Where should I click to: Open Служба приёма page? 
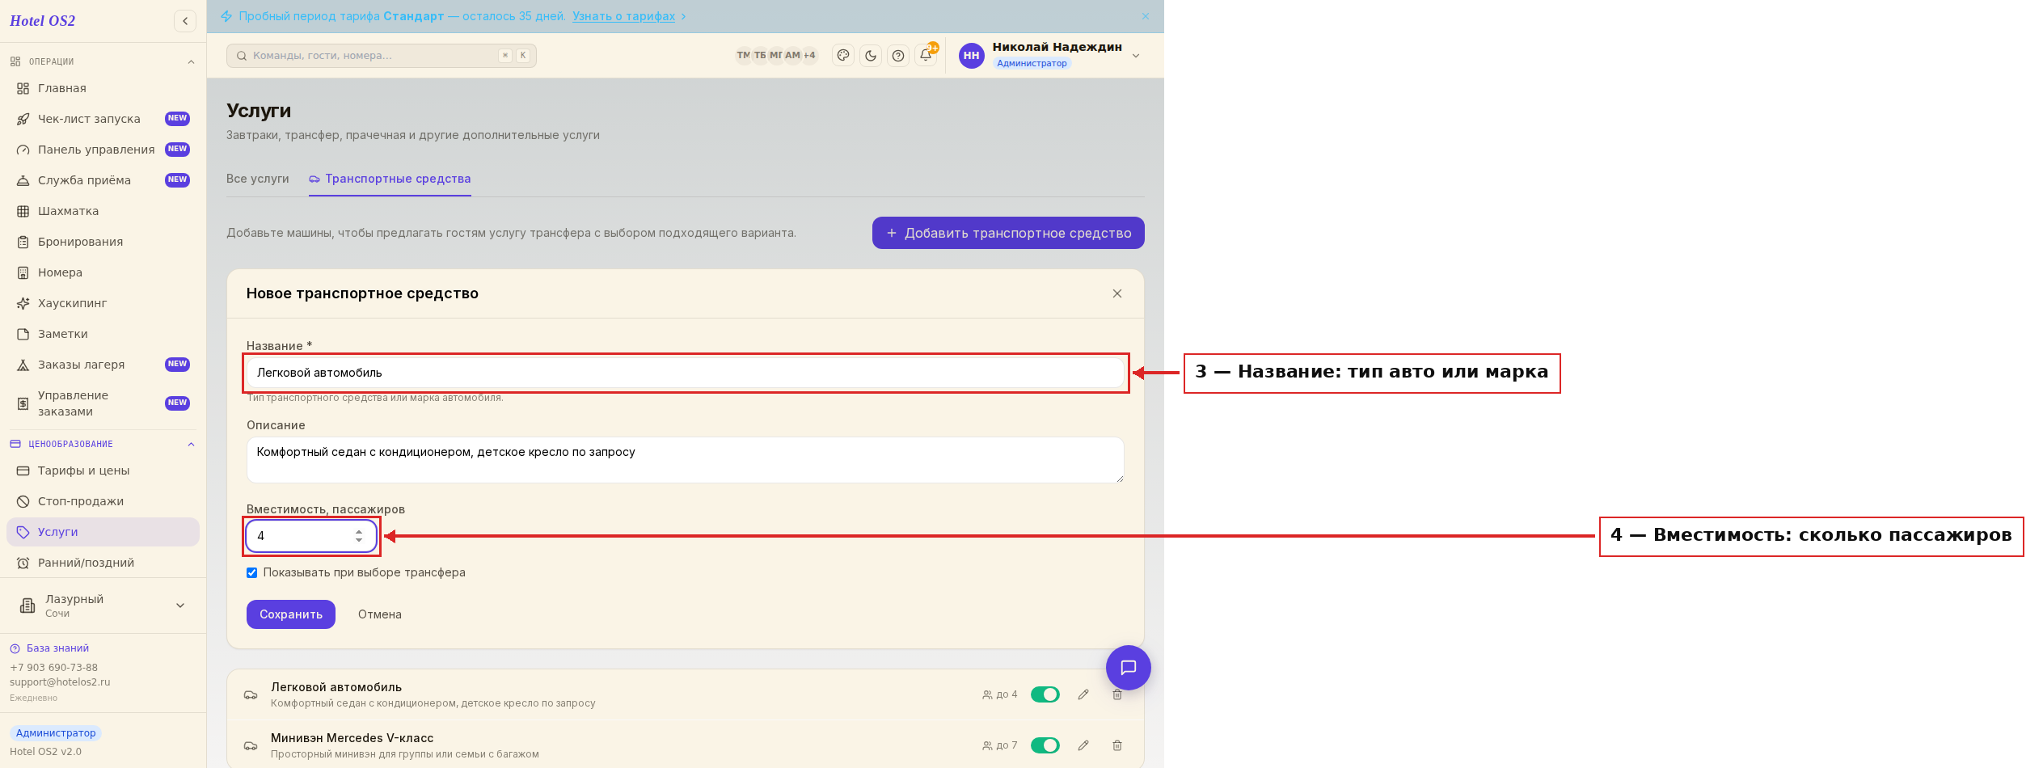(103, 180)
